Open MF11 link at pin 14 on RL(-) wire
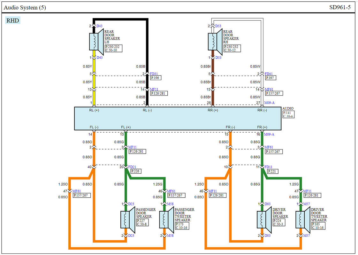This screenshot has height=255, width=358. [x=154, y=89]
